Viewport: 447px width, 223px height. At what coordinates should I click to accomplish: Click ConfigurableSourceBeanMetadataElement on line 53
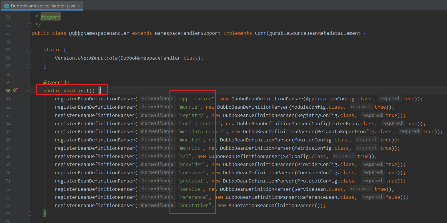[x=308, y=33]
